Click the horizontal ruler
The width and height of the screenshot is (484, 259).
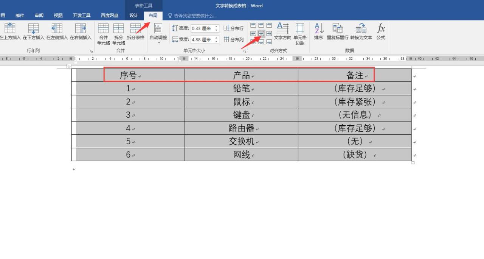[x=242, y=59]
